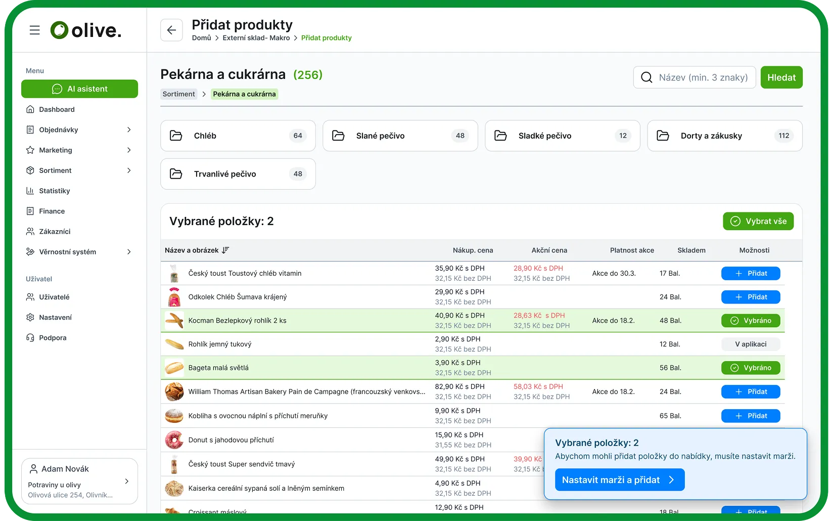Viewport: 833px width, 521px height.
Task: Click the olive logo
Action: [x=86, y=30]
